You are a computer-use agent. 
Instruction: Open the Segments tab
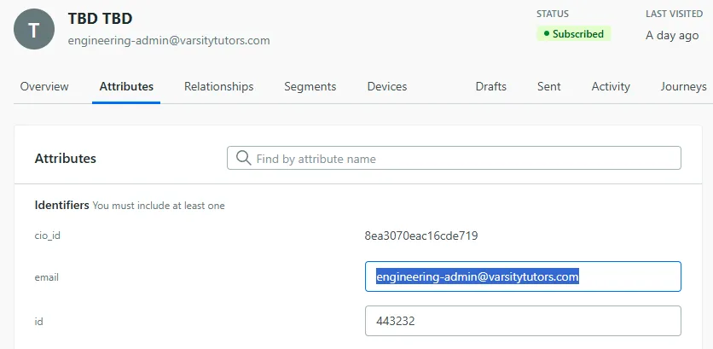[x=310, y=86]
